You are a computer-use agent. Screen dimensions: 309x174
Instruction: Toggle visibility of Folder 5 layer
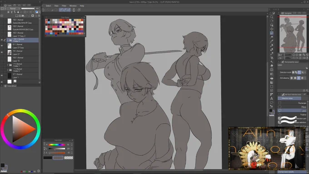2,40
